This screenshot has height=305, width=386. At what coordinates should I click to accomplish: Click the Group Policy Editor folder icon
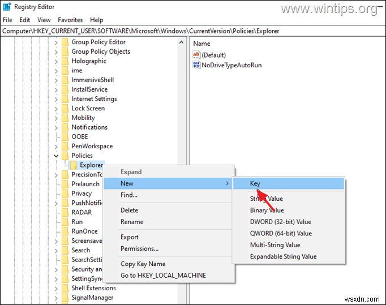pos(65,42)
